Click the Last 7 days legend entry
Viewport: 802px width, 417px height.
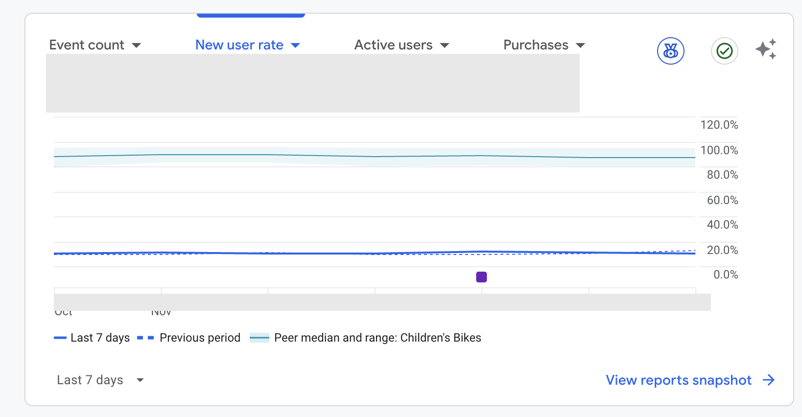[100, 338]
